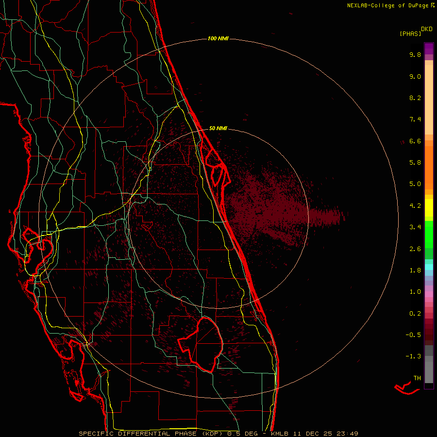Click inside the Lake Okeechobee outline
The image size is (437, 437).
coord(204,342)
